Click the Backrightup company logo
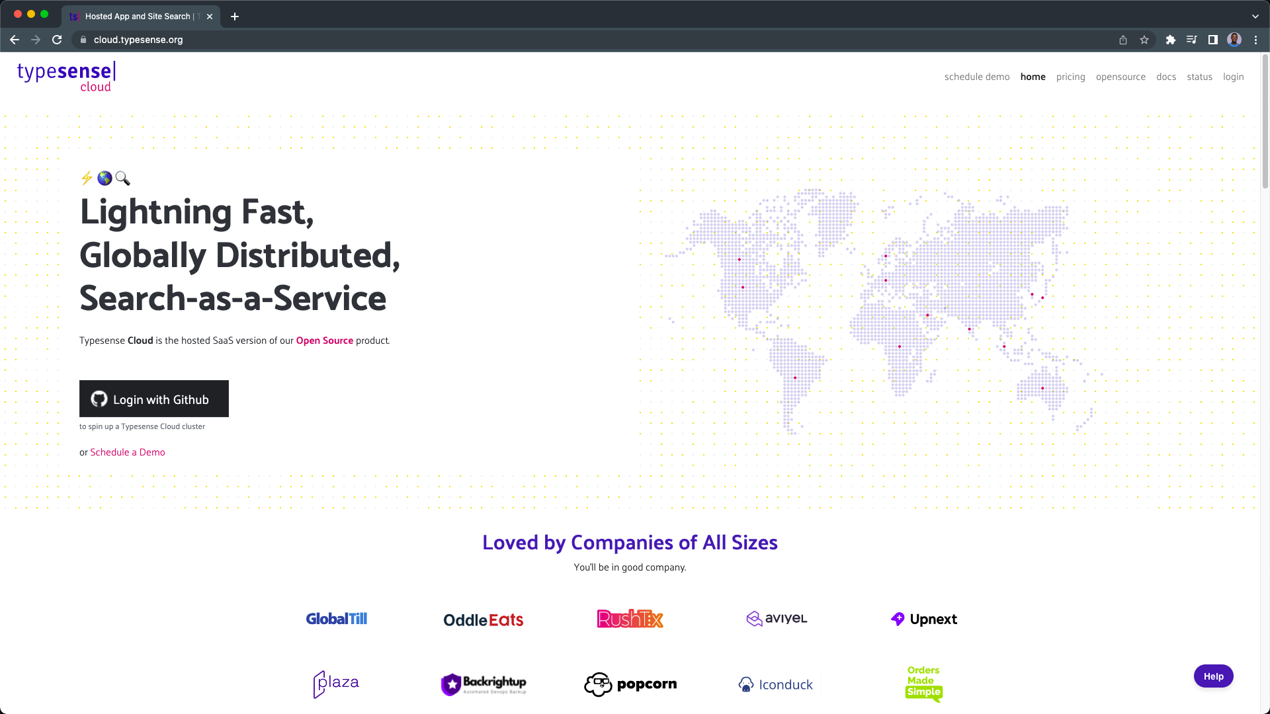 coord(484,684)
